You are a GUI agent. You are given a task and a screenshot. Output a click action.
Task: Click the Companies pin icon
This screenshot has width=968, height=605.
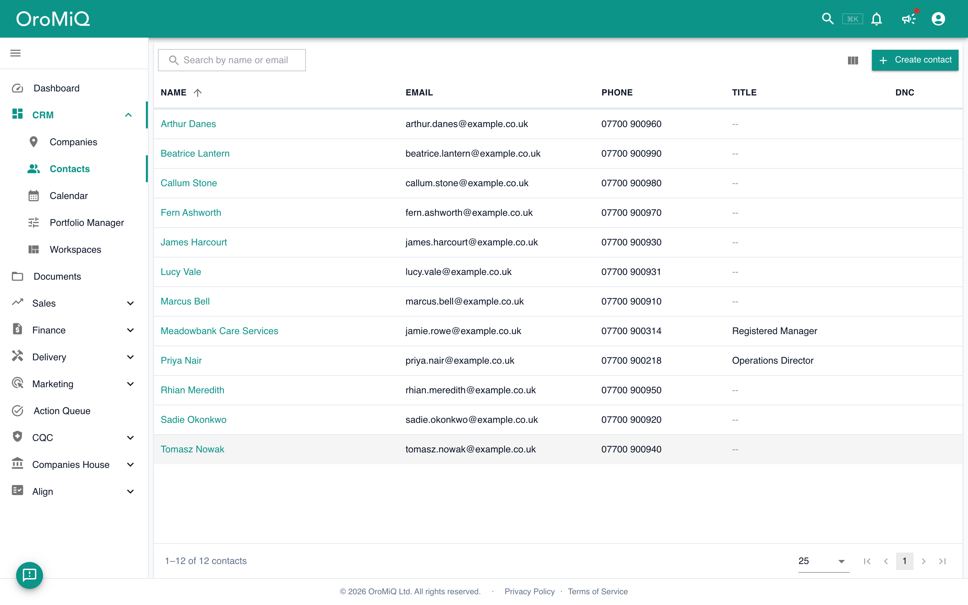[34, 142]
